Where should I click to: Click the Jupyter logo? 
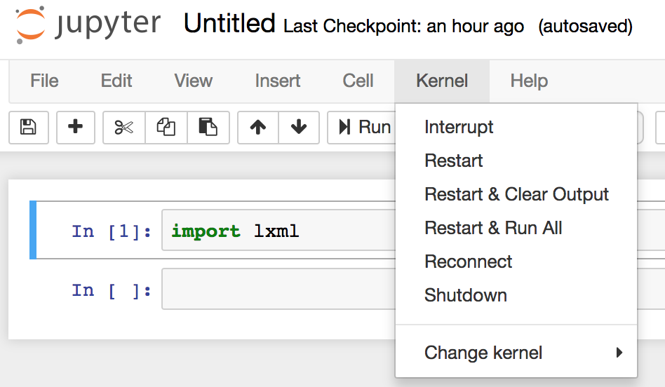[x=88, y=24]
